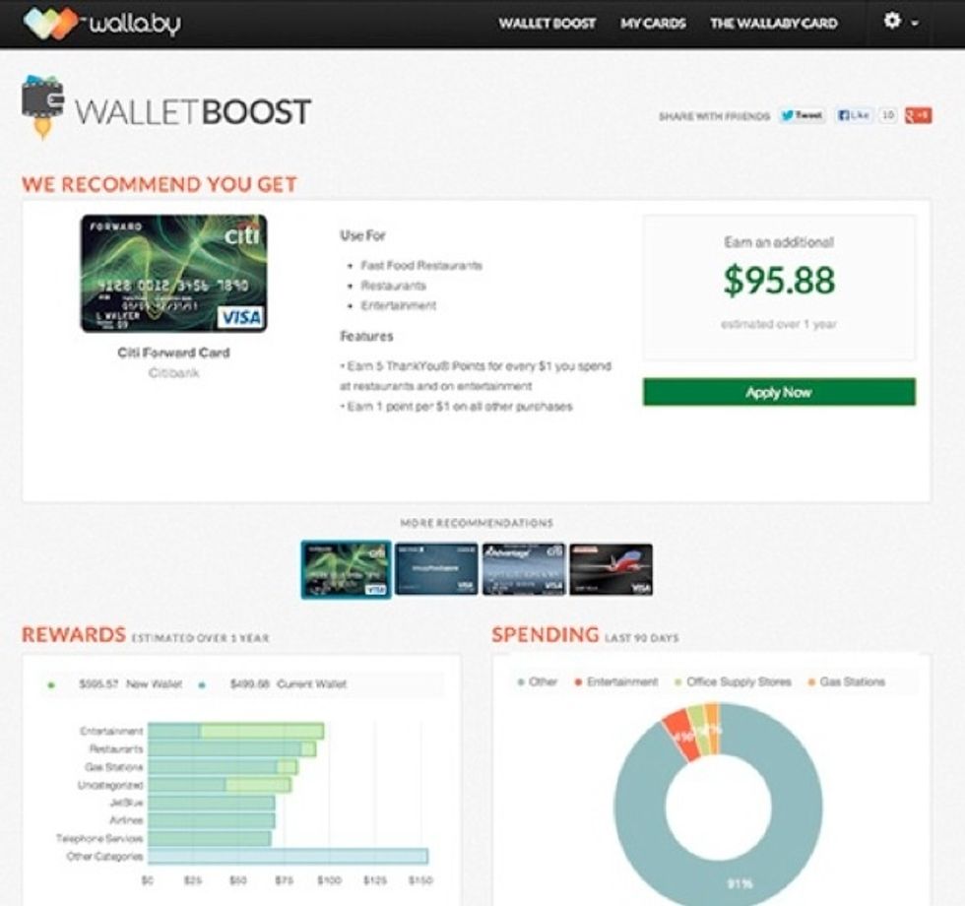Click the Restaurants rewards bar
965x906 pixels.
click(232, 749)
